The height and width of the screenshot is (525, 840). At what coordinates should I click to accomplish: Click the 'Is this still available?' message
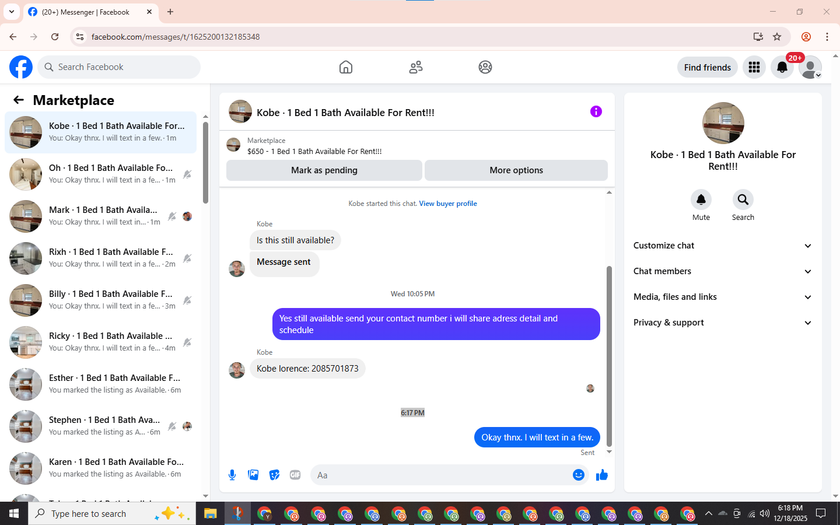(x=295, y=240)
